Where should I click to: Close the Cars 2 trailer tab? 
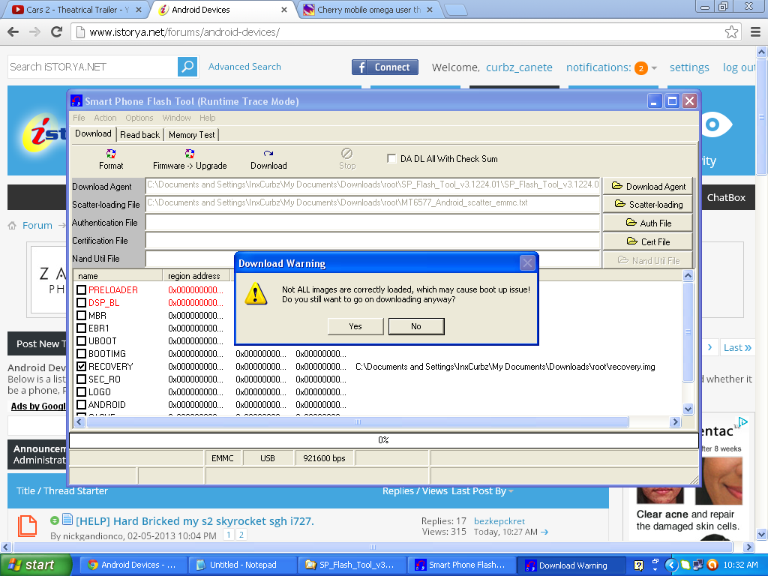tap(139, 10)
